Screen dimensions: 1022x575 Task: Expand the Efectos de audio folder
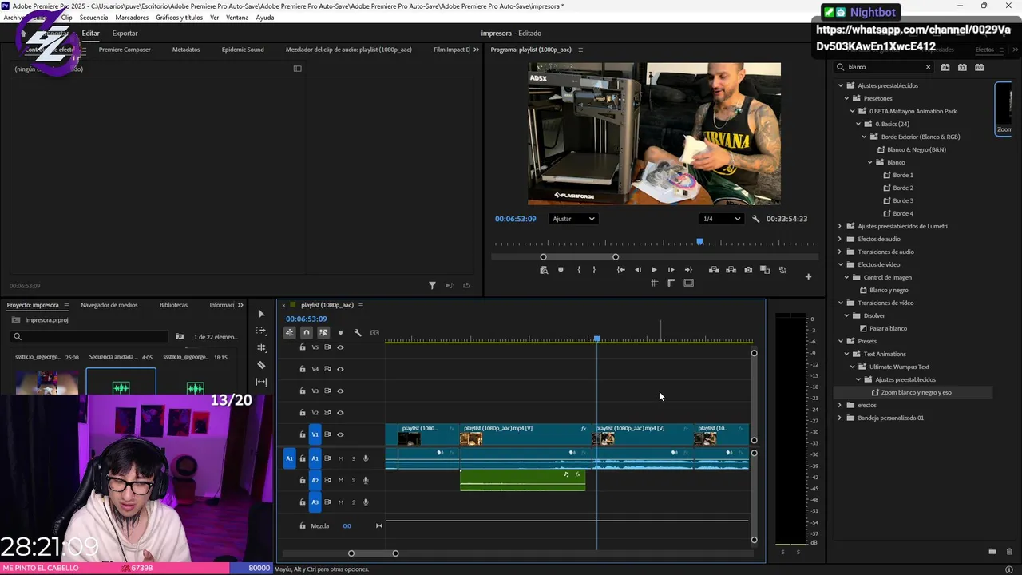840,239
